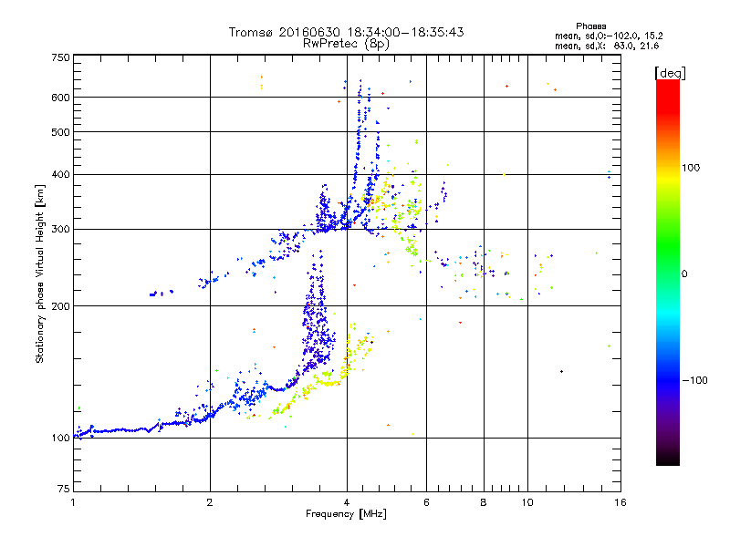Click the y-axis tick label '750'
The image size is (730, 547).
point(60,57)
